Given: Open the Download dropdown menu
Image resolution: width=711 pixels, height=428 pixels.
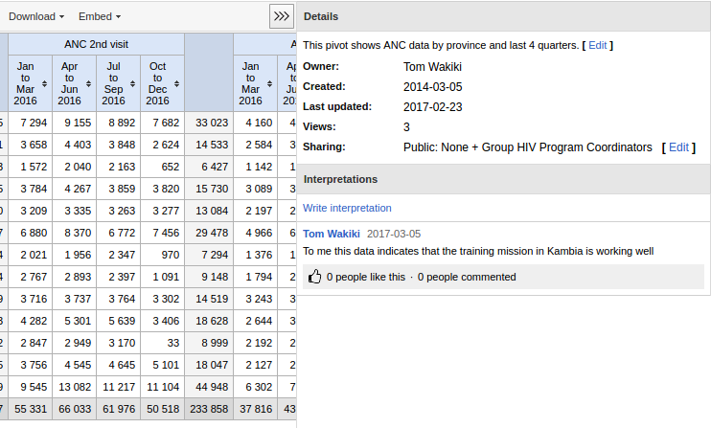Looking at the screenshot, I should pos(36,16).
